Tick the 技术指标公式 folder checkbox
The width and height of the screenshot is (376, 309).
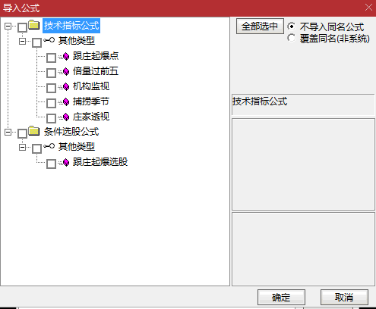tap(22, 27)
